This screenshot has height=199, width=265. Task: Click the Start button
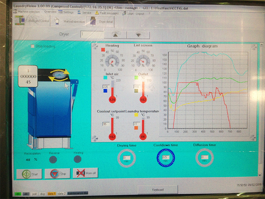(29, 174)
